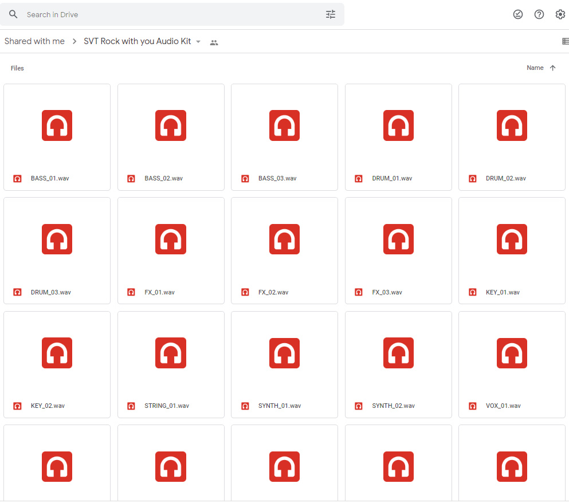
Task: Click the FX_02.wav file name
Action: click(x=273, y=292)
